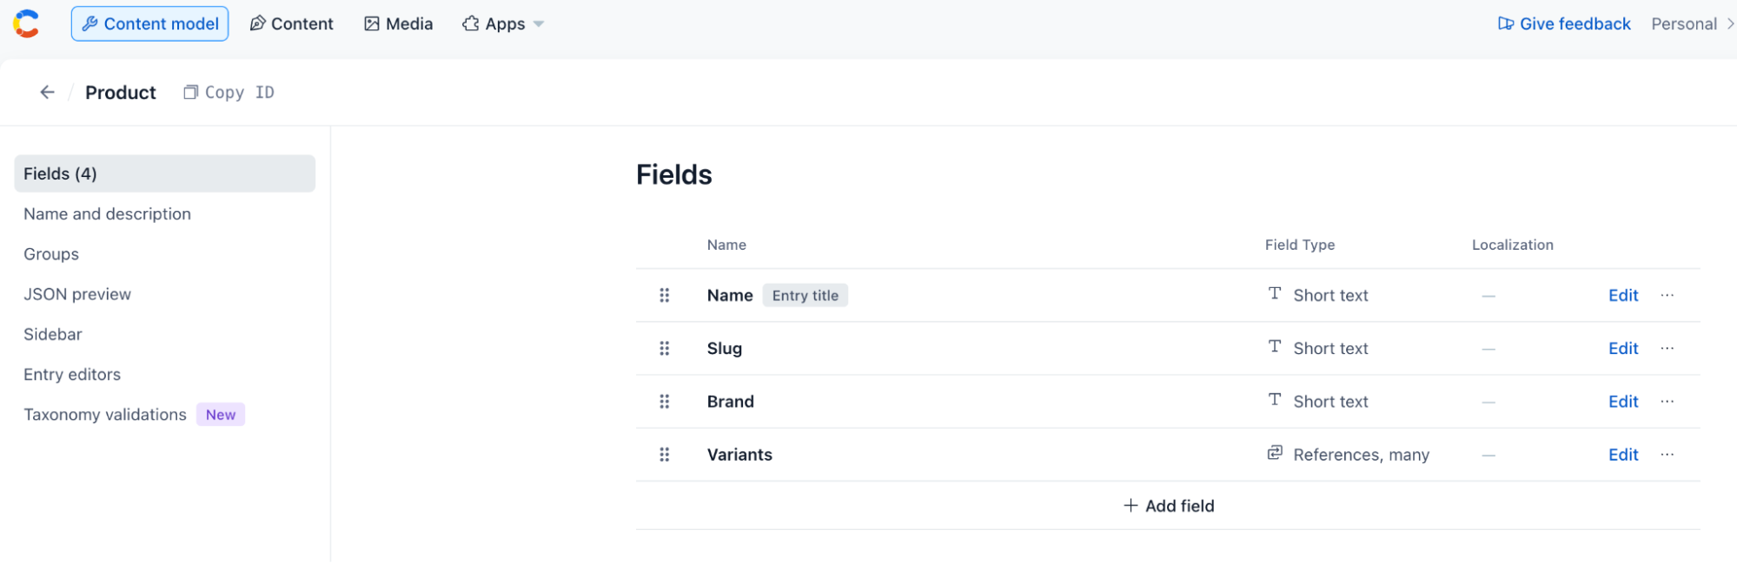The image size is (1737, 563).
Task: Grab the drag handle for Brand field
Action: 664,401
